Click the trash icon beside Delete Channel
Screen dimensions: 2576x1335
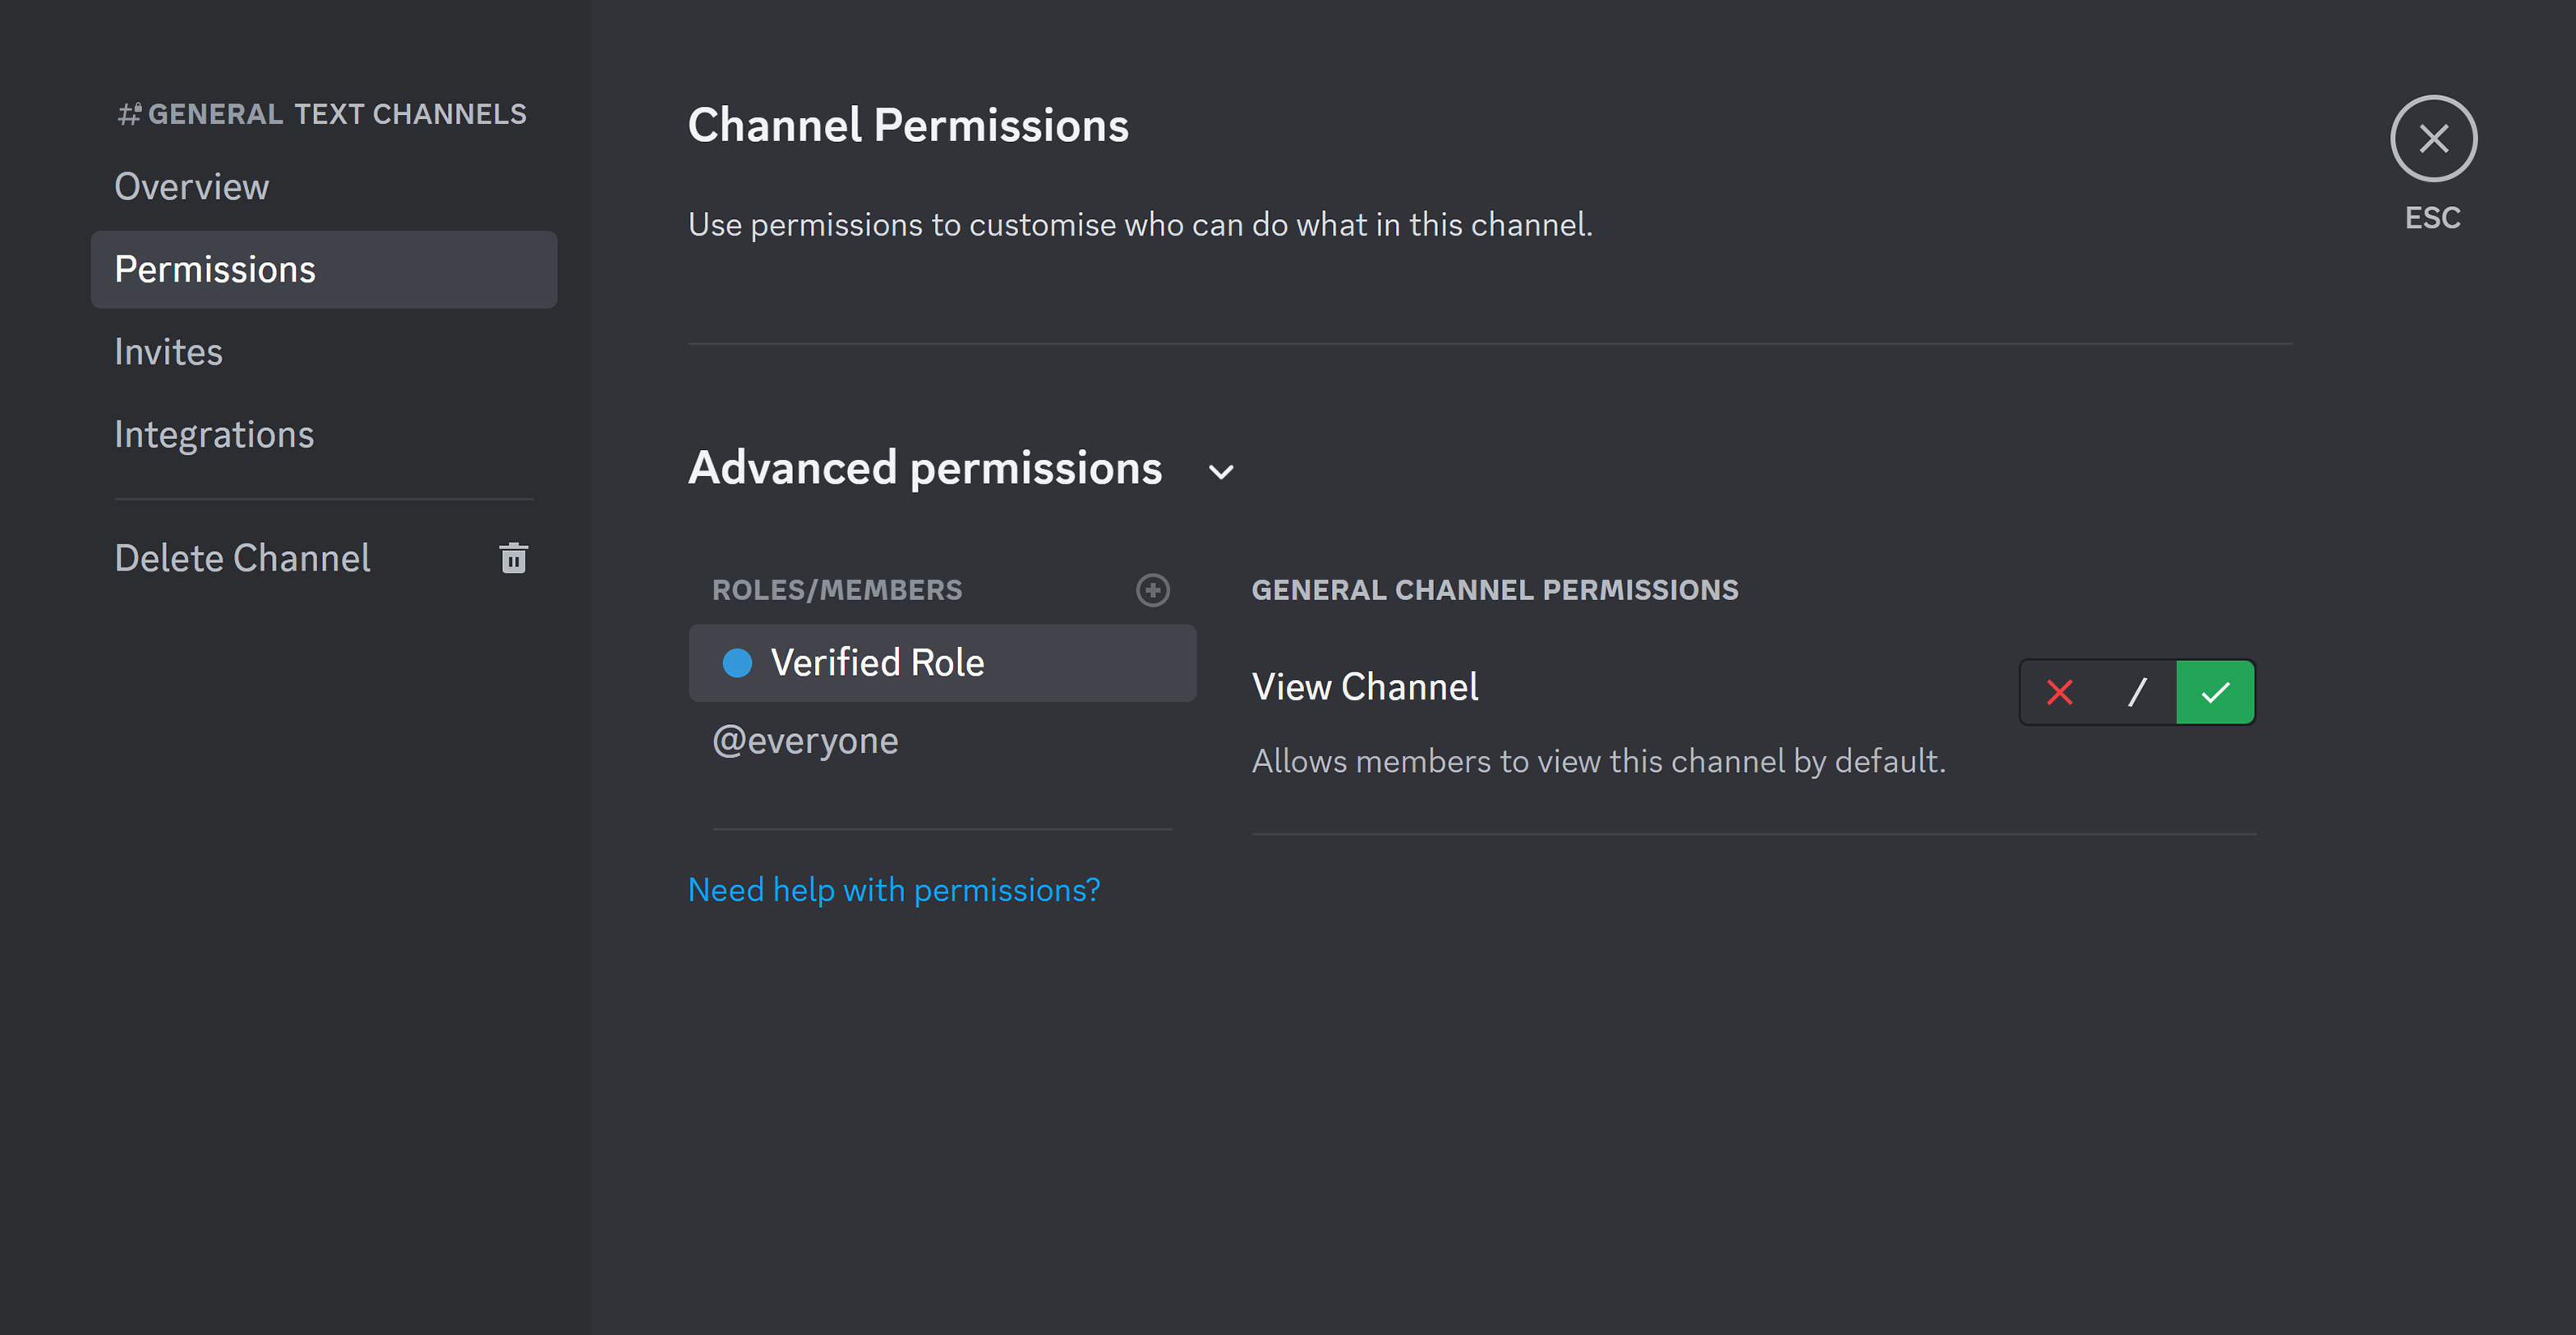coord(513,557)
